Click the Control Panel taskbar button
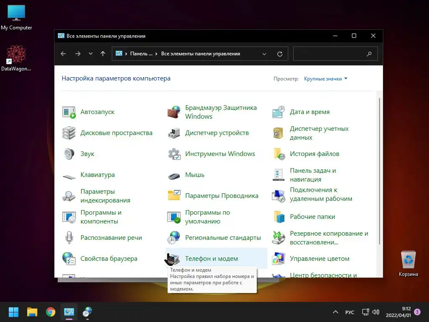 (69, 312)
